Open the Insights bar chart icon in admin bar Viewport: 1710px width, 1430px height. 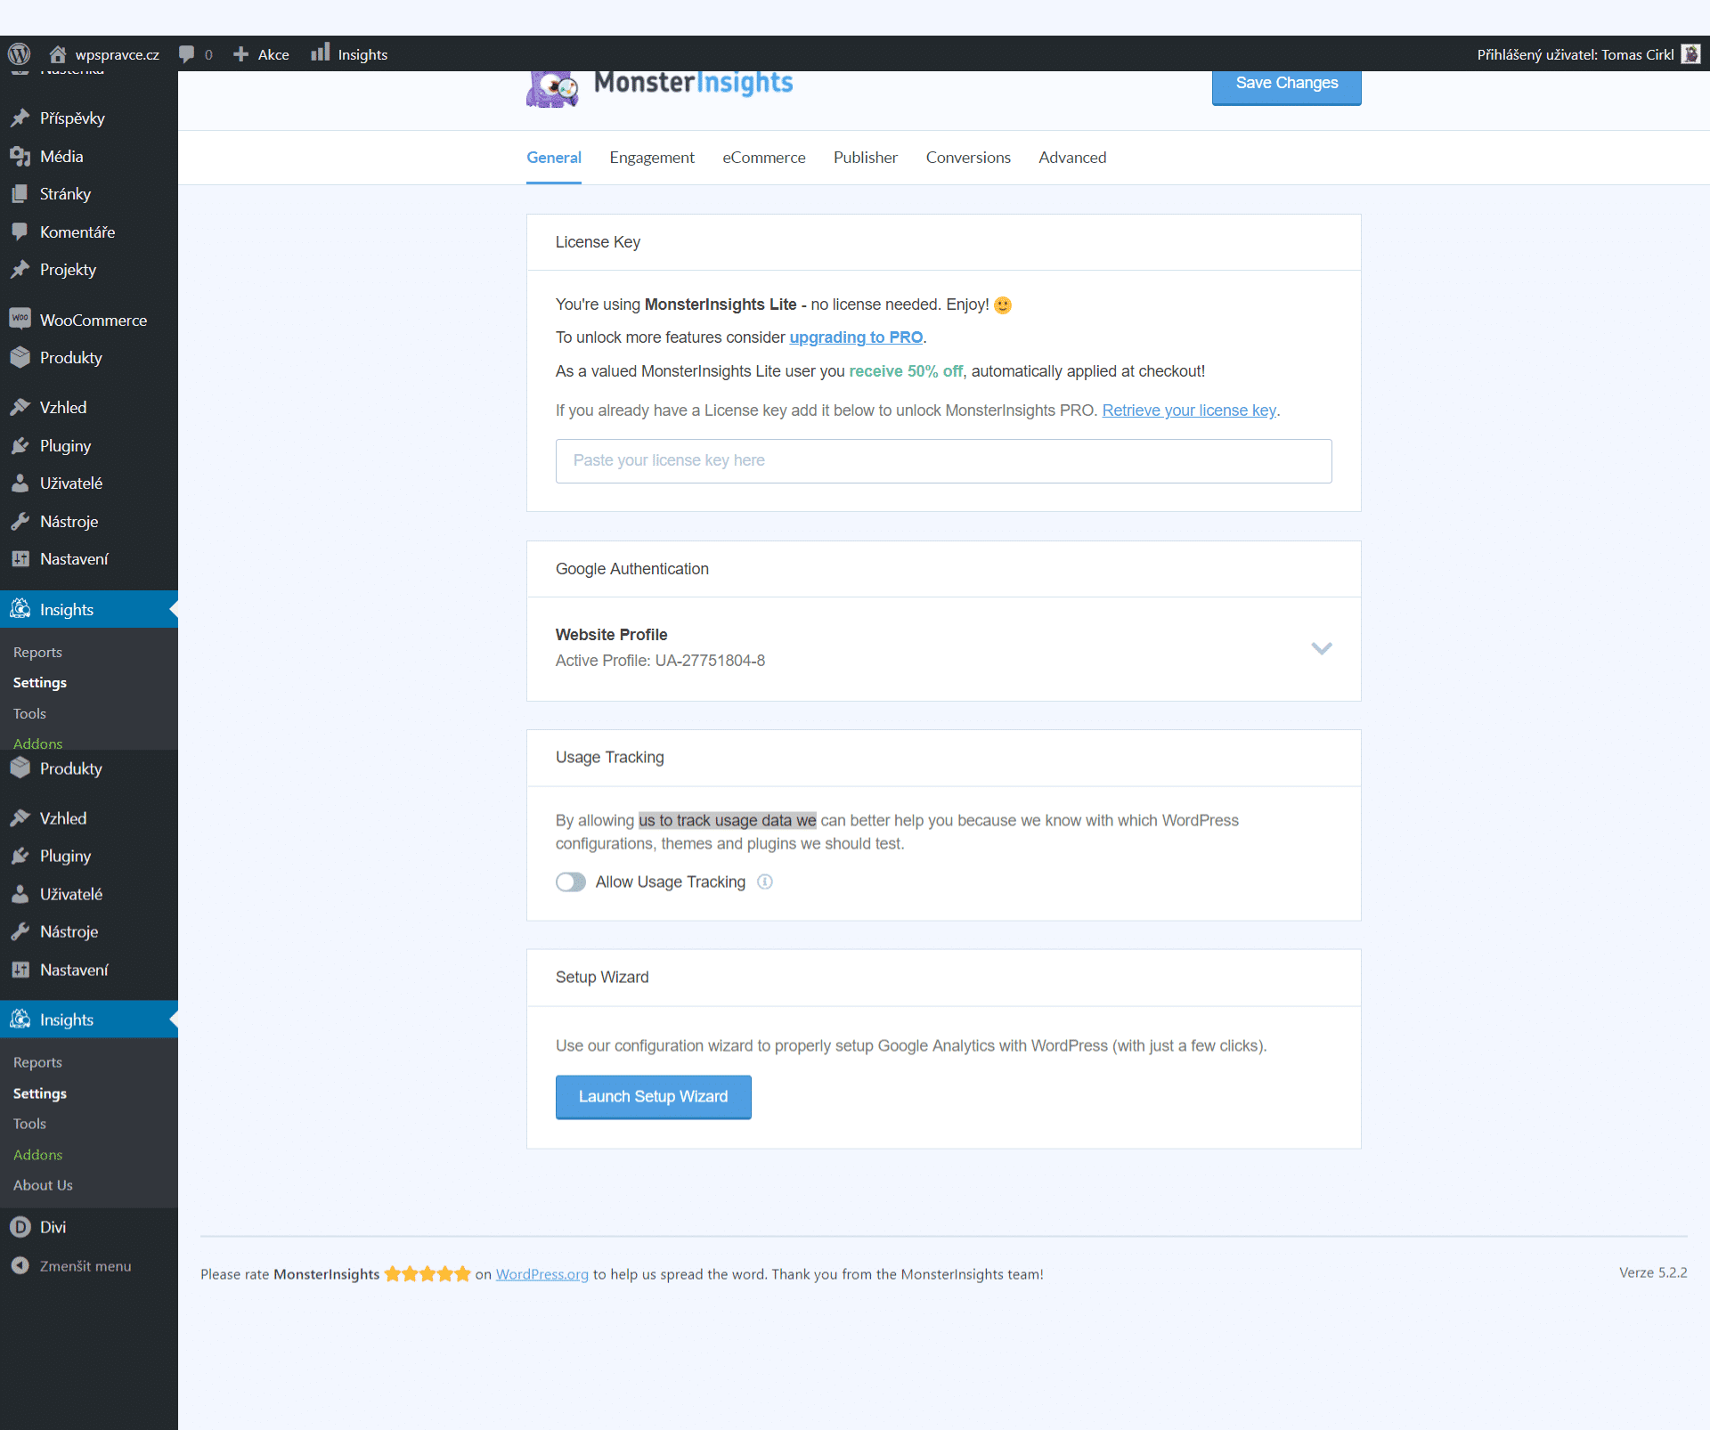[x=321, y=53]
